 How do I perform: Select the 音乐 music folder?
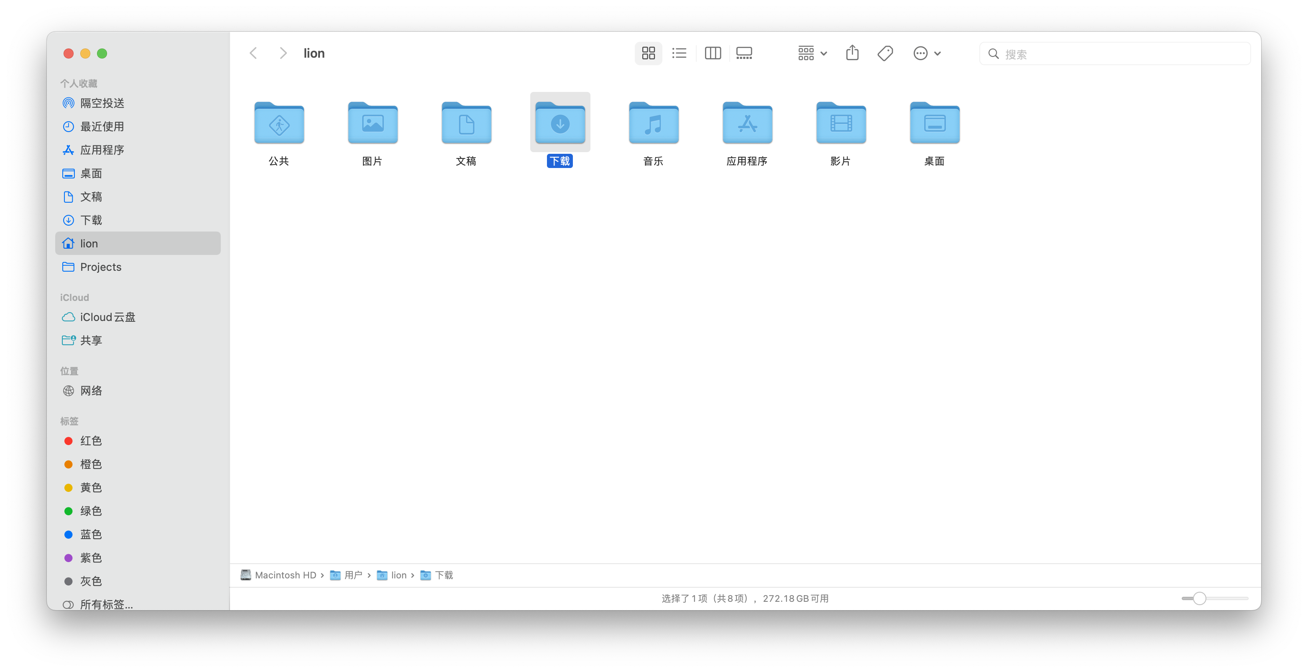[x=654, y=124]
